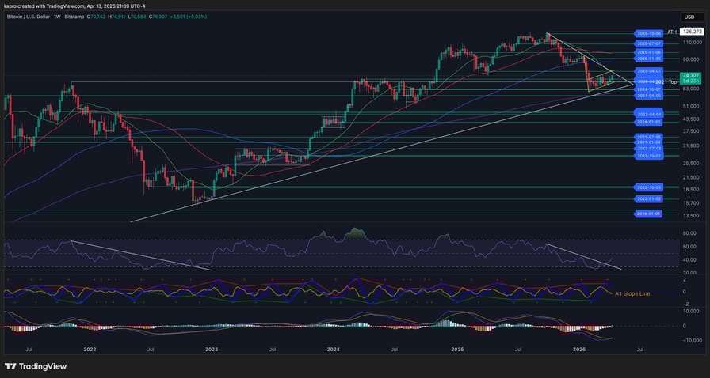The height and width of the screenshot is (378, 710).
Task: Click the current price 74,307 axis tag
Action: click(x=691, y=77)
